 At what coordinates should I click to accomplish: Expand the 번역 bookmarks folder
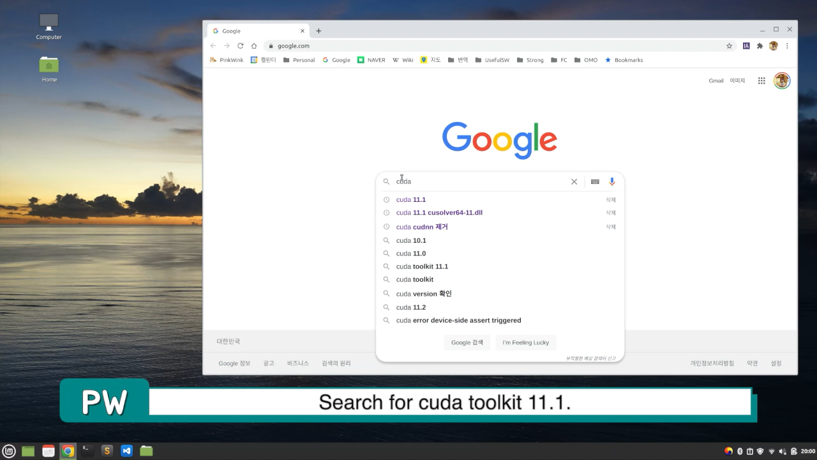[x=458, y=60]
